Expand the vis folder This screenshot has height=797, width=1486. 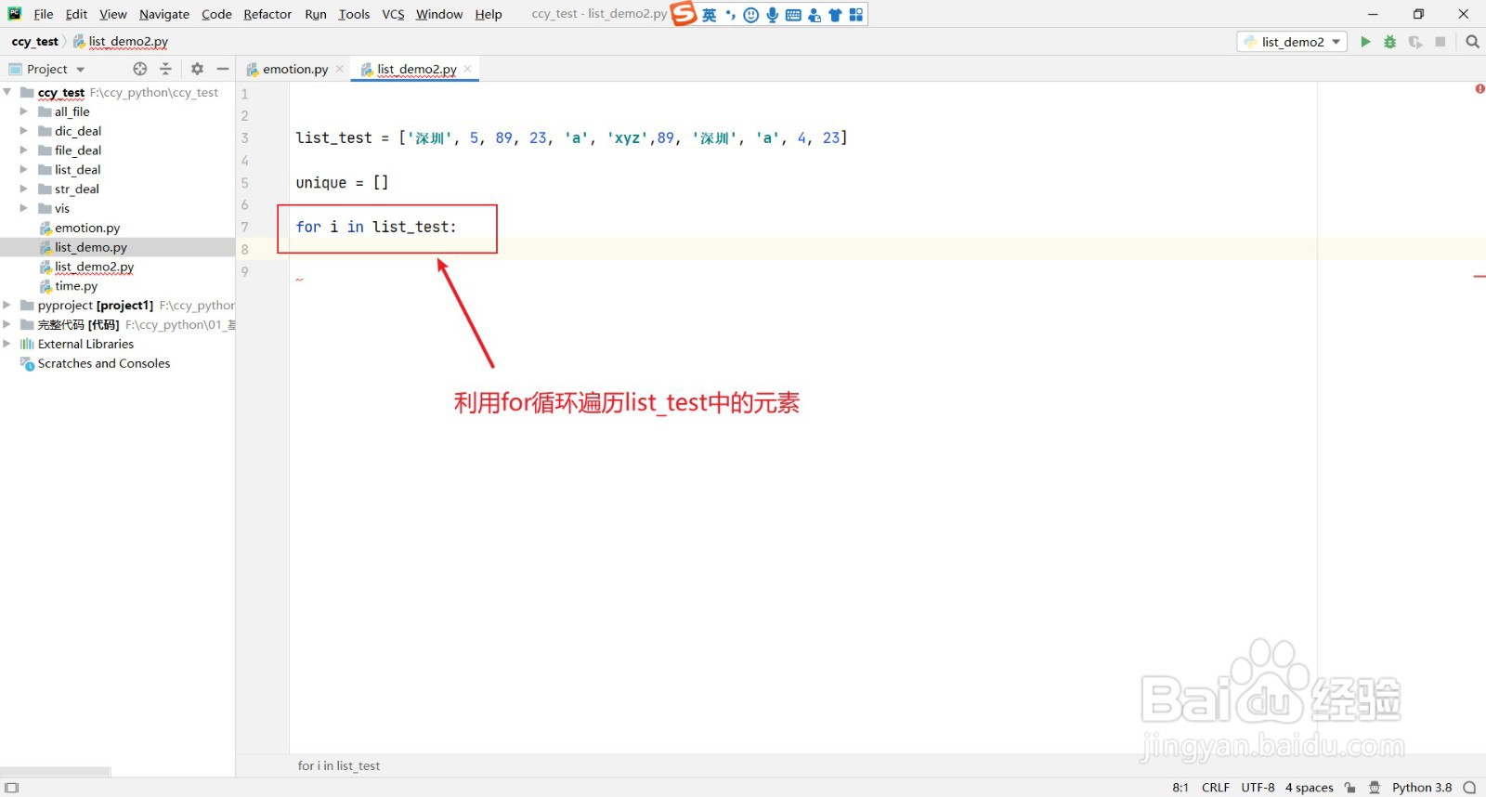pos(24,208)
